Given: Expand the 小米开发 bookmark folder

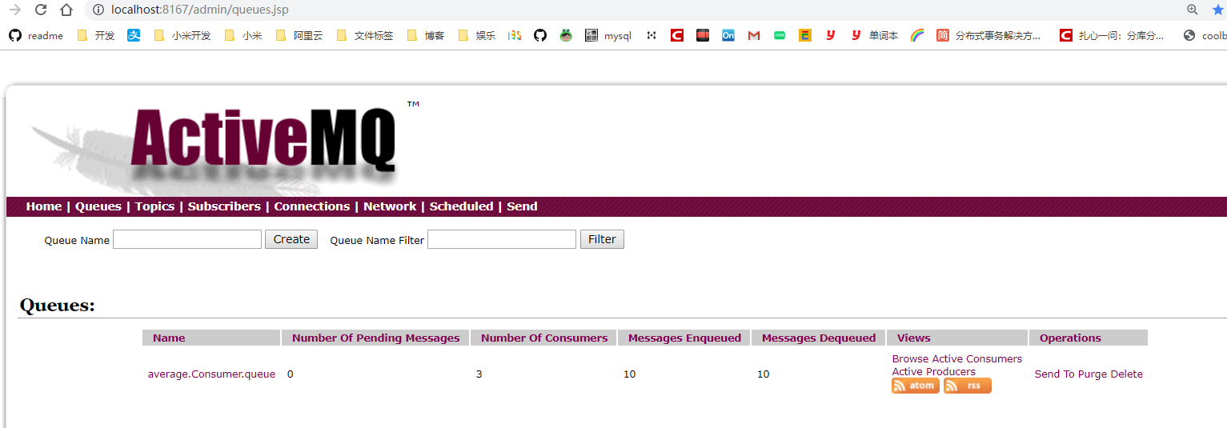Looking at the screenshot, I should [182, 35].
